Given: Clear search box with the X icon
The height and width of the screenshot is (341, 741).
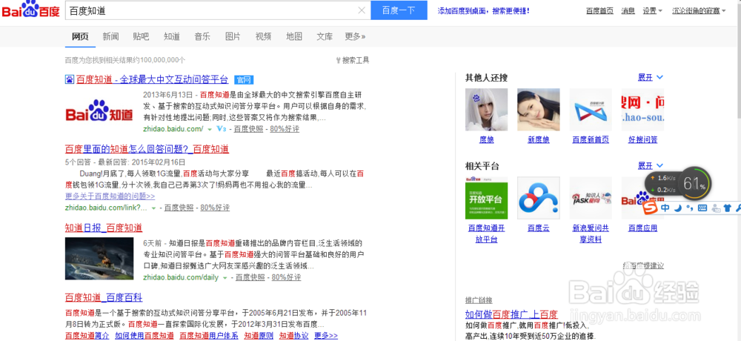Looking at the screenshot, I should [362, 10].
